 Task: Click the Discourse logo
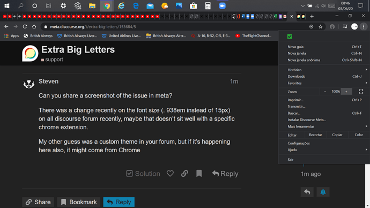[x=30, y=53]
